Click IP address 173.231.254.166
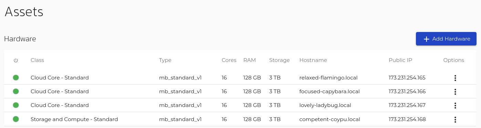The image size is (481, 128). point(407,92)
